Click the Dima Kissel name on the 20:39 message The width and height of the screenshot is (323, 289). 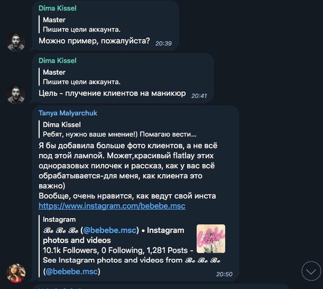58,8
